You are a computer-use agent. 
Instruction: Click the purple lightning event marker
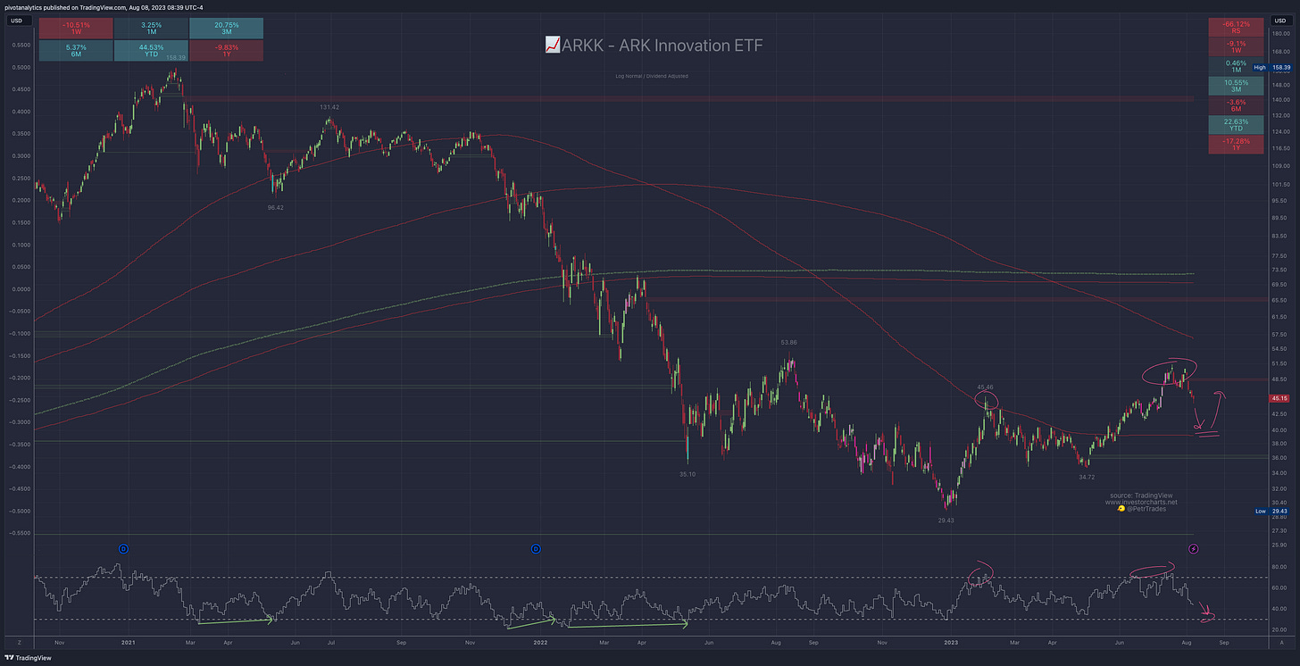coord(1194,547)
